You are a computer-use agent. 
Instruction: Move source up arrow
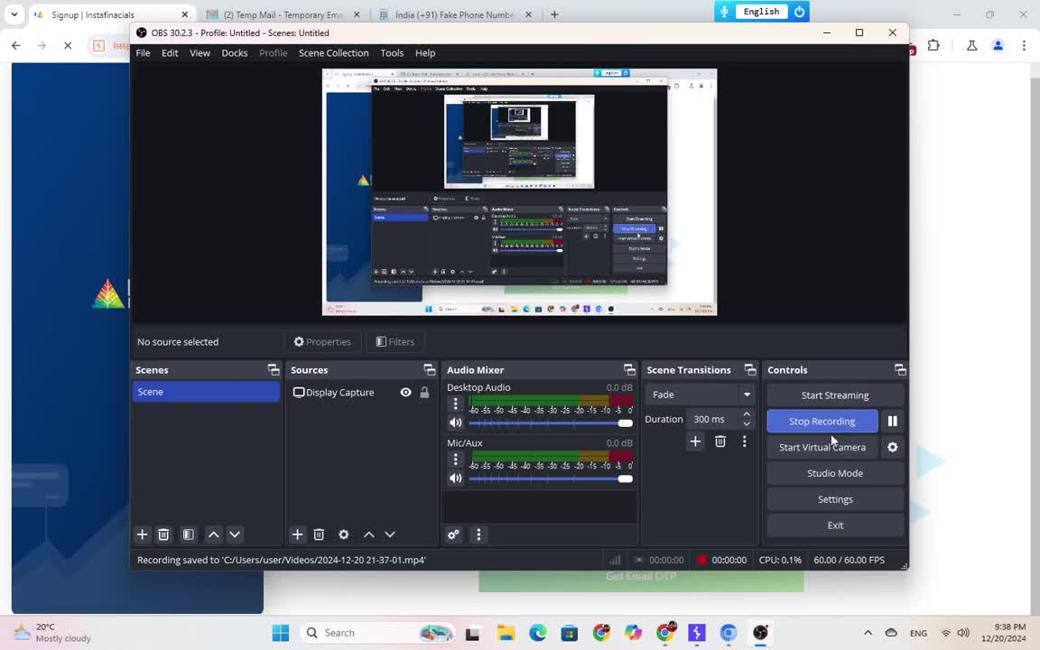(368, 534)
